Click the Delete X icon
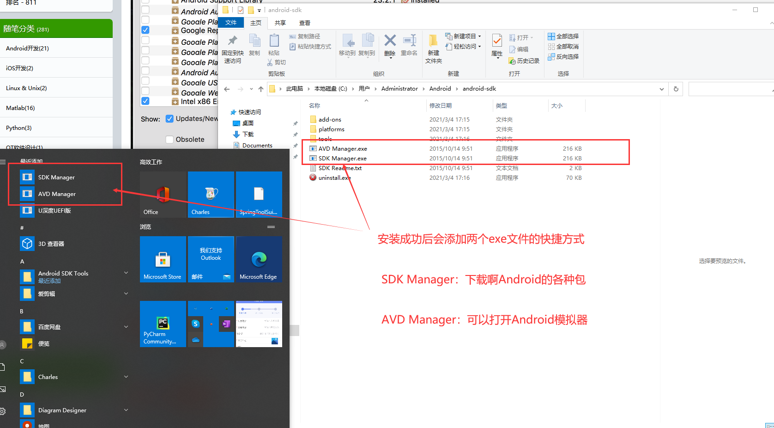 tap(390, 41)
